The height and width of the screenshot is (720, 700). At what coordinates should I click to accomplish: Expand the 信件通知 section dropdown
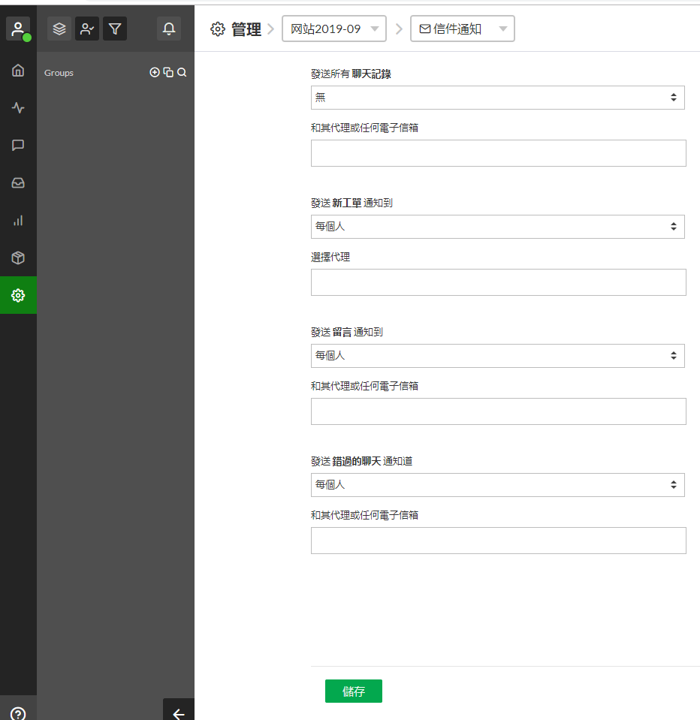point(462,29)
